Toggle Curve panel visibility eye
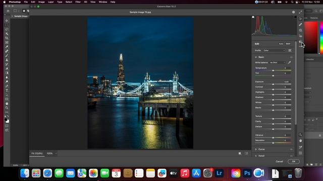The image size is (323, 181). coord(291,149)
